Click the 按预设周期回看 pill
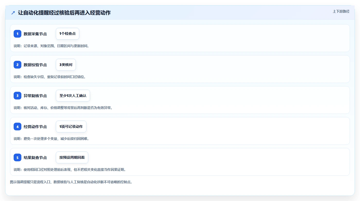Screen dimensions: 360x201 pyautogui.click(x=72, y=157)
